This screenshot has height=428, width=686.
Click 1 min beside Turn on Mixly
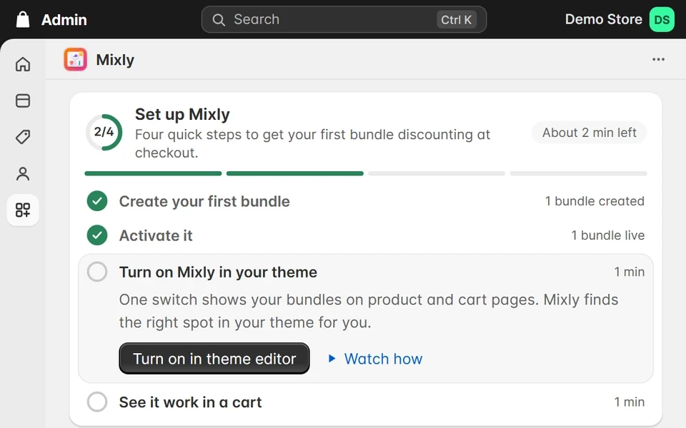coord(629,272)
